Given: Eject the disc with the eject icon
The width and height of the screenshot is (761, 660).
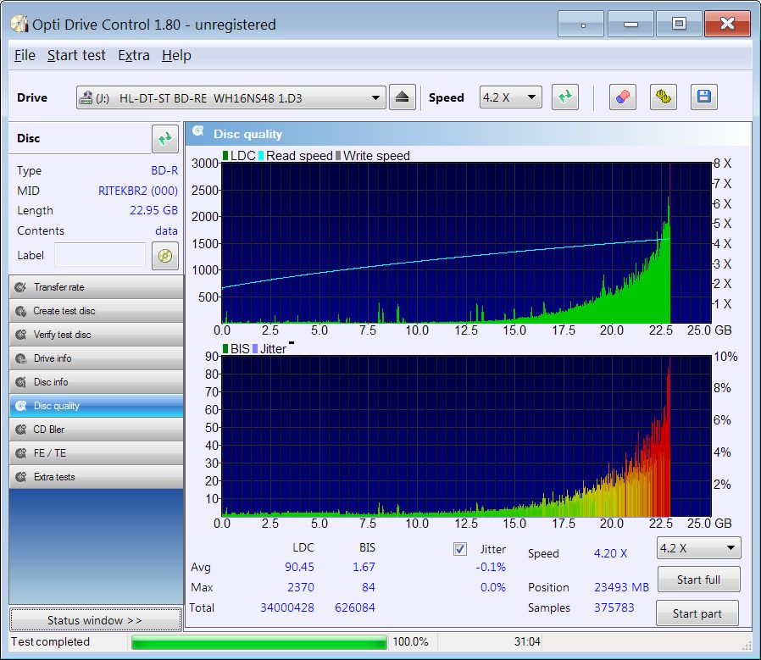Looking at the screenshot, I should tap(402, 97).
